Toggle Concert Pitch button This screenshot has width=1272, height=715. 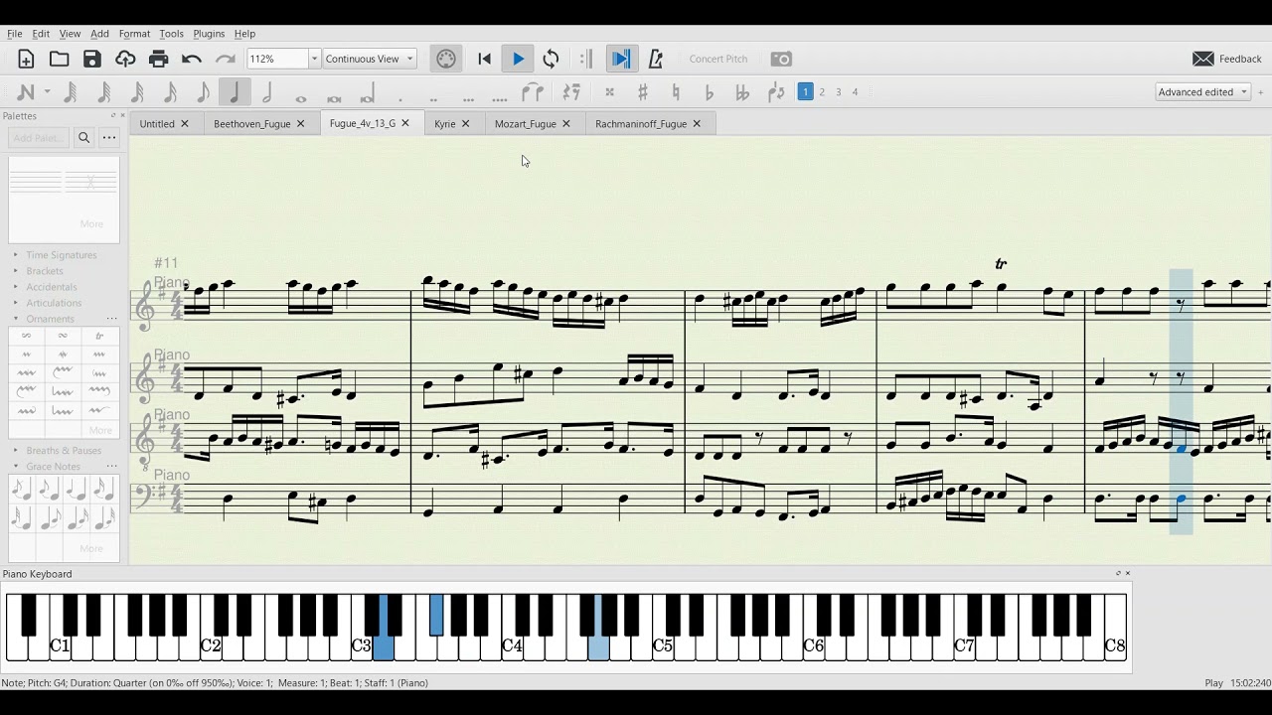pos(717,60)
